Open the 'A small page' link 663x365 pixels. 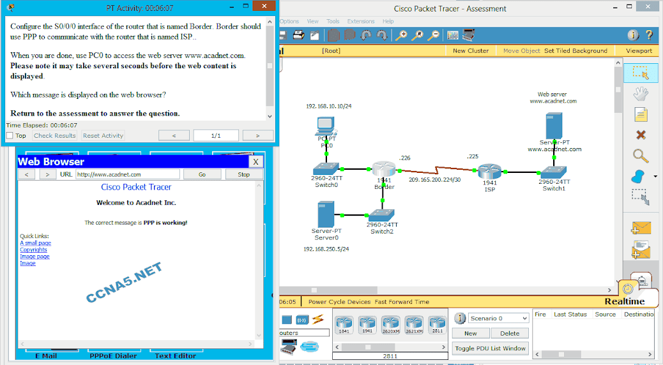tap(36, 243)
